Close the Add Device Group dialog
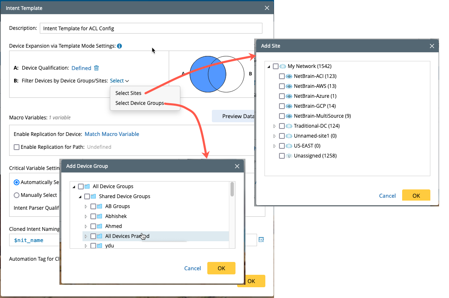449x298 pixels. coord(237,166)
